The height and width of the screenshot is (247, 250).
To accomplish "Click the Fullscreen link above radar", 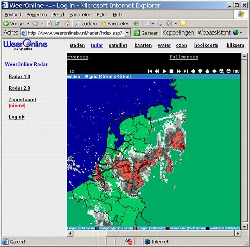I will (x=184, y=57).
